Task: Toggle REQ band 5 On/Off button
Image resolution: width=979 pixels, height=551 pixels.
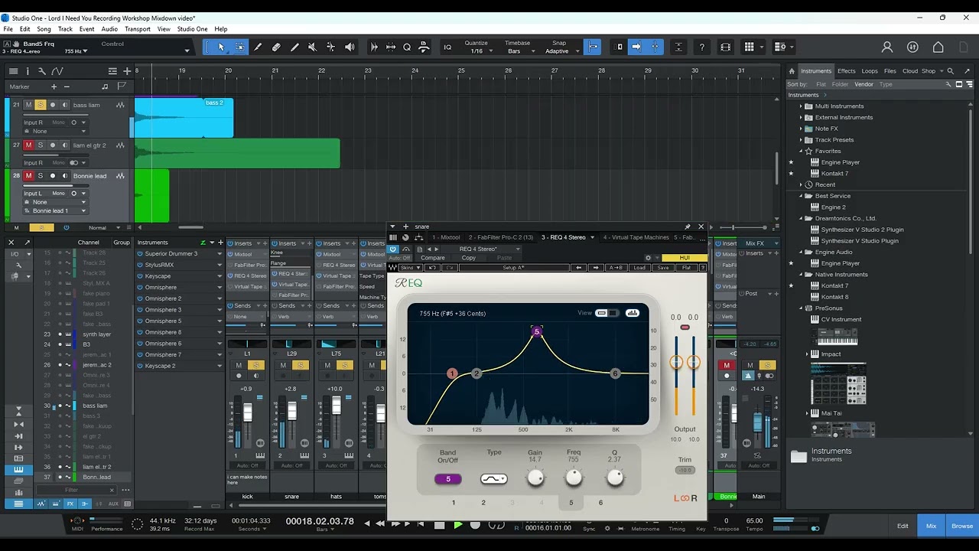Action: point(448,479)
